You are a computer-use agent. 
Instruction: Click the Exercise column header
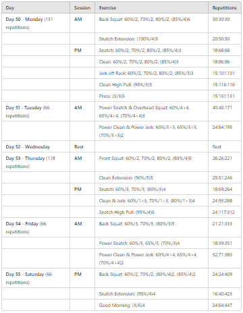click(151, 7)
